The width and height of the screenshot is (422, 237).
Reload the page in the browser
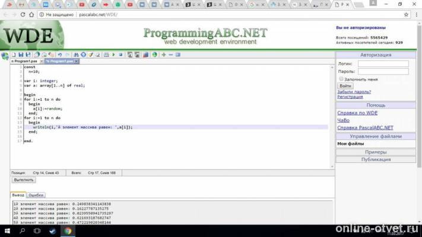(x=23, y=15)
